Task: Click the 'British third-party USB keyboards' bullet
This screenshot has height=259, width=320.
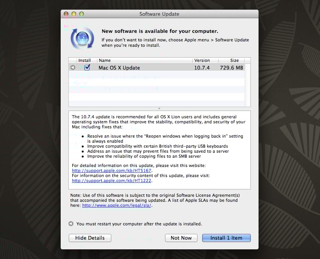Action: point(158,146)
